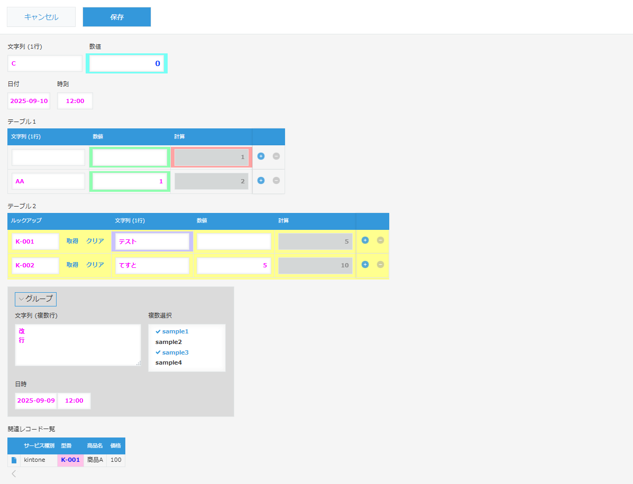Add row after first row in テーブル1

[x=261, y=156]
